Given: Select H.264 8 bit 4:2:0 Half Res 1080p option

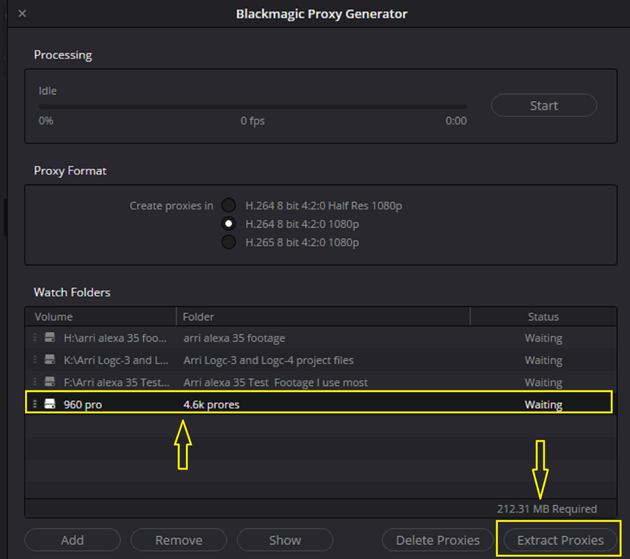Looking at the screenshot, I should tap(229, 205).
